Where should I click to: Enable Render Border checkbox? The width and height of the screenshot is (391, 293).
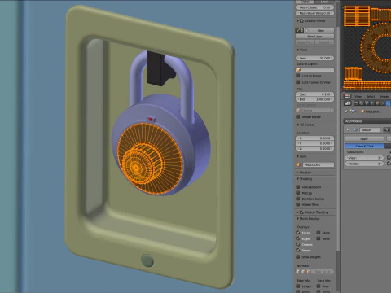(298, 116)
